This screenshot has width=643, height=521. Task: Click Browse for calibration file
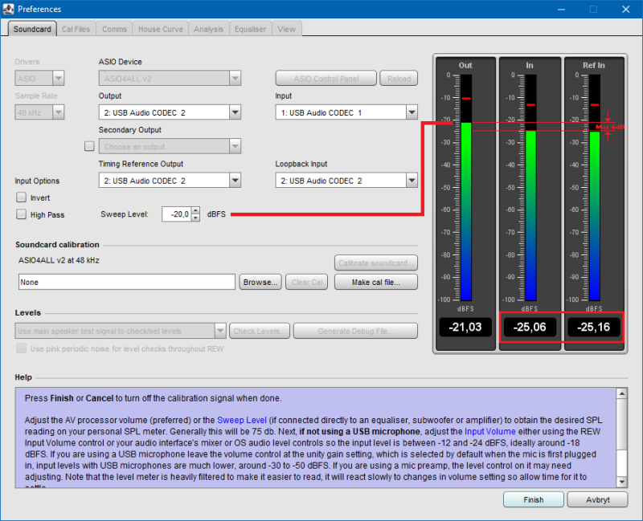[260, 283]
